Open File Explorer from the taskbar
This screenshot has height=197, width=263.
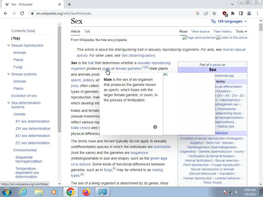pyautogui.click(x=39, y=192)
